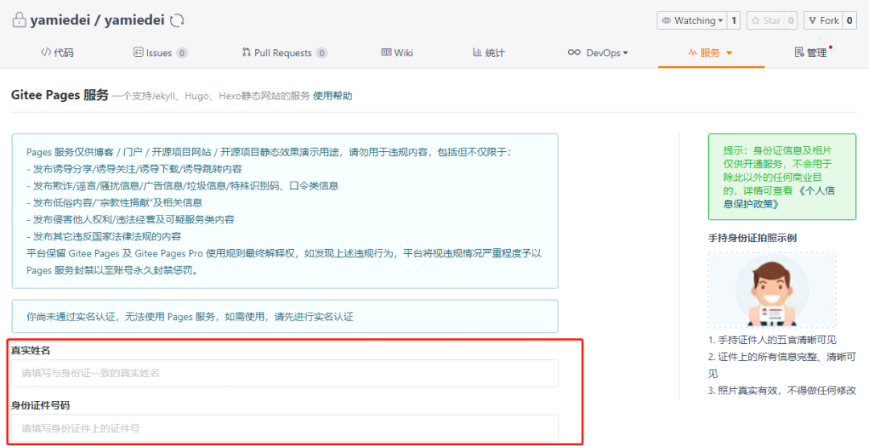869x446 pixels.
Task: Focus the 真实姓名 input field
Action: click(x=285, y=373)
